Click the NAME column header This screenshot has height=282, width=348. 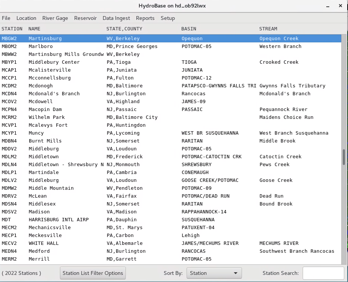pyautogui.click(x=34, y=29)
